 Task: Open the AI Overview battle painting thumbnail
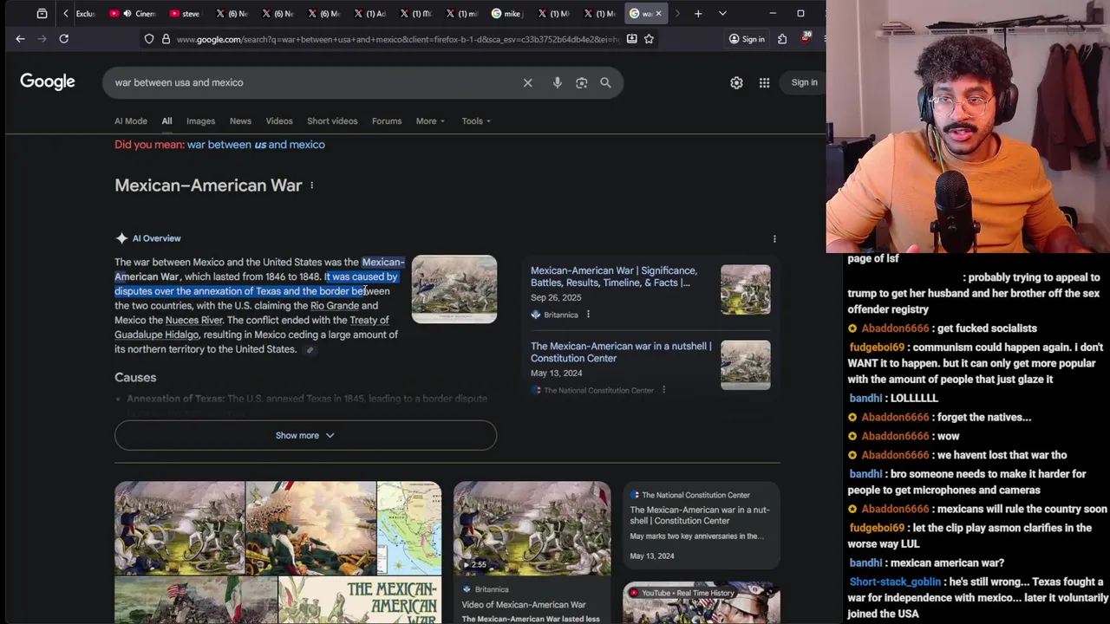(x=454, y=289)
